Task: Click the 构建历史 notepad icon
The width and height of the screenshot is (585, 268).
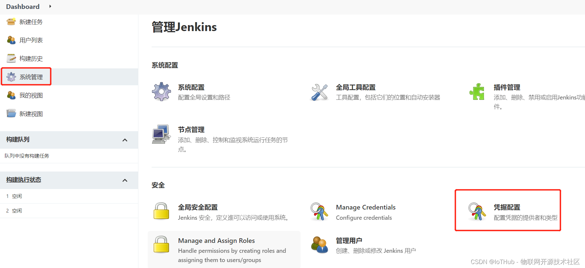Action: pos(11,58)
